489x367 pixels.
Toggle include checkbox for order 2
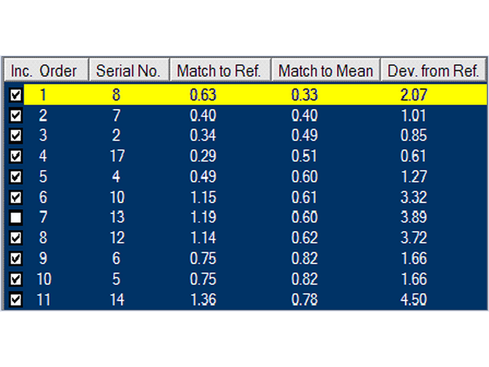pos(16,115)
